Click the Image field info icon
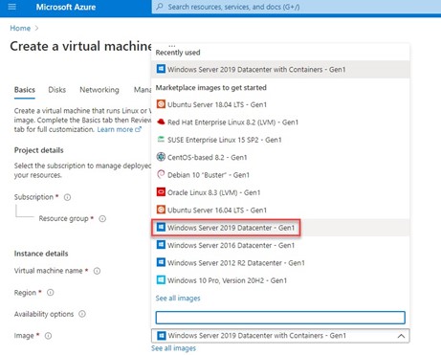Image resolution: width=441 pixels, height=355 pixels. 48,336
